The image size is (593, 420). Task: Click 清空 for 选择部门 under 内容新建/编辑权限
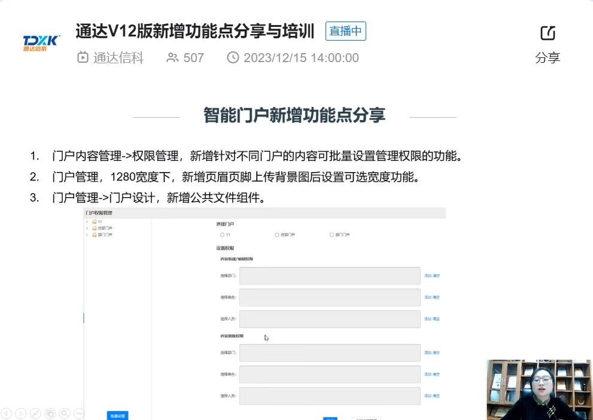point(436,276)
